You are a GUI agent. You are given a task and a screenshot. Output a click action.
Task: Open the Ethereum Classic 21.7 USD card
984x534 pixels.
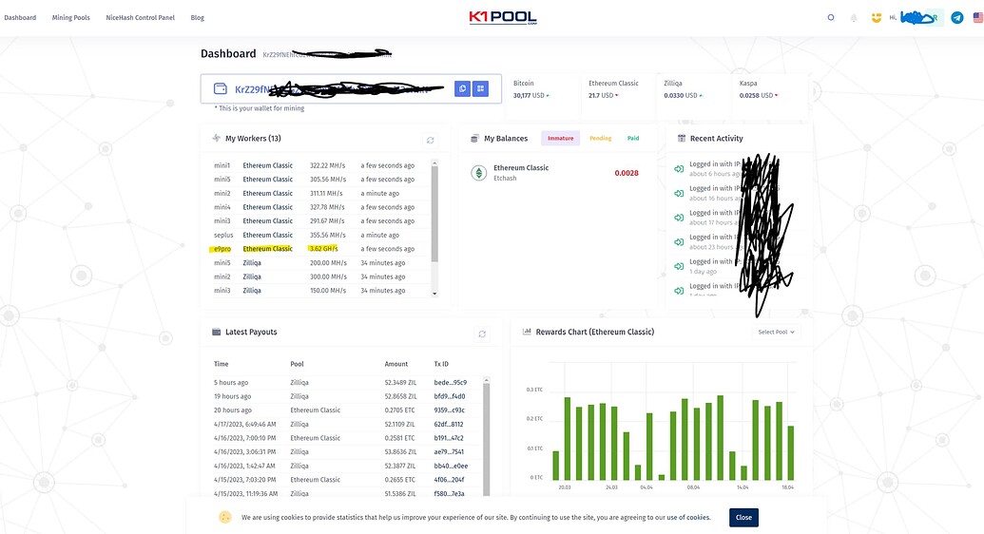(x=616, y=95)
